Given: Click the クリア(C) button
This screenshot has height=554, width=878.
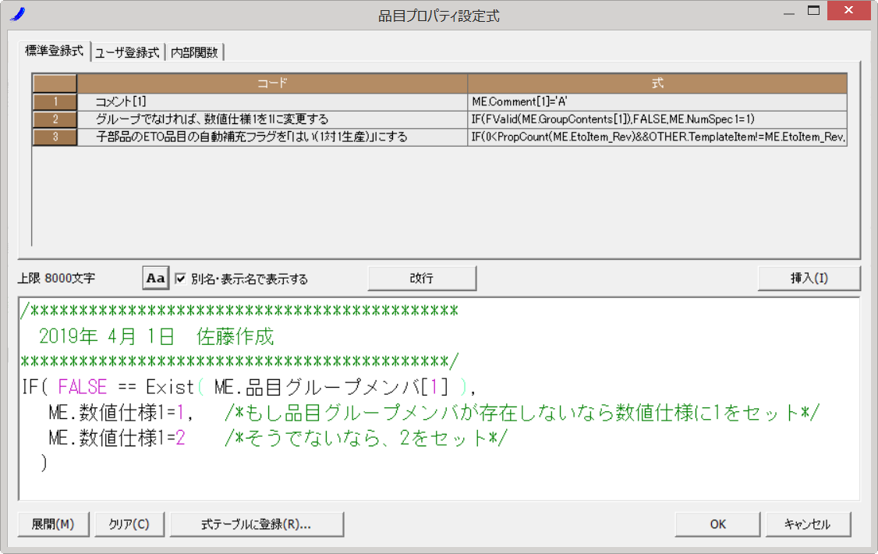Looking at the screenshot, I should pyautogui.click(x=129, y=524).
